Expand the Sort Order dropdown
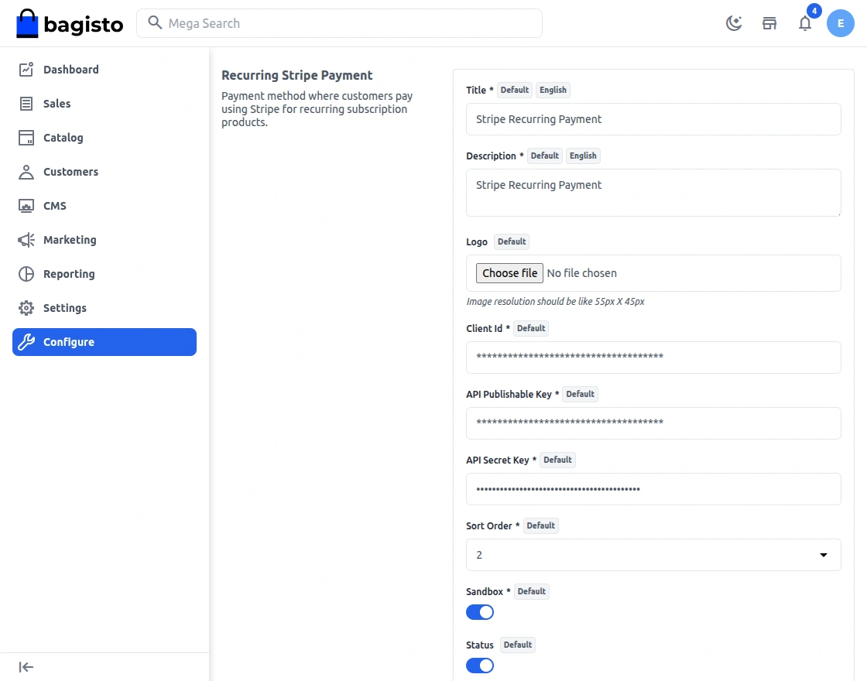Screen dimensions: 867x681 click(653, 555)
